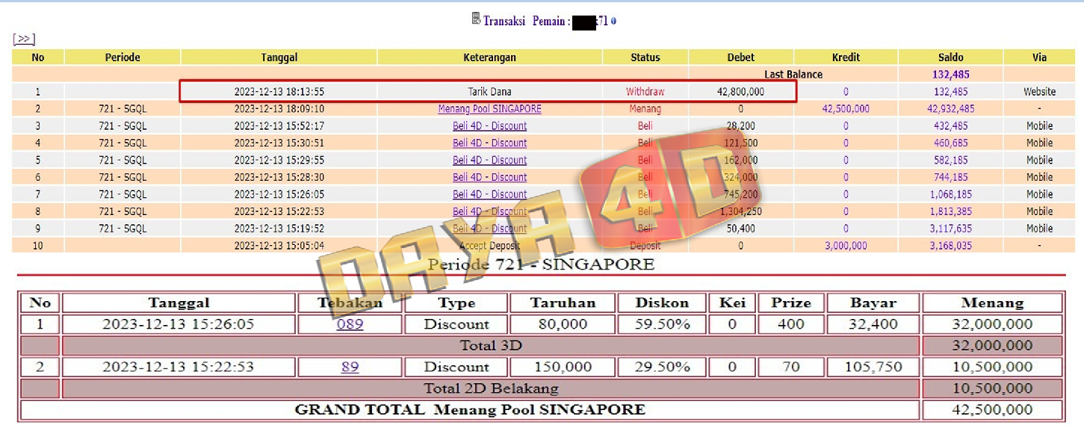Click the 42,500,000 kredit amount

pos(845,109)
